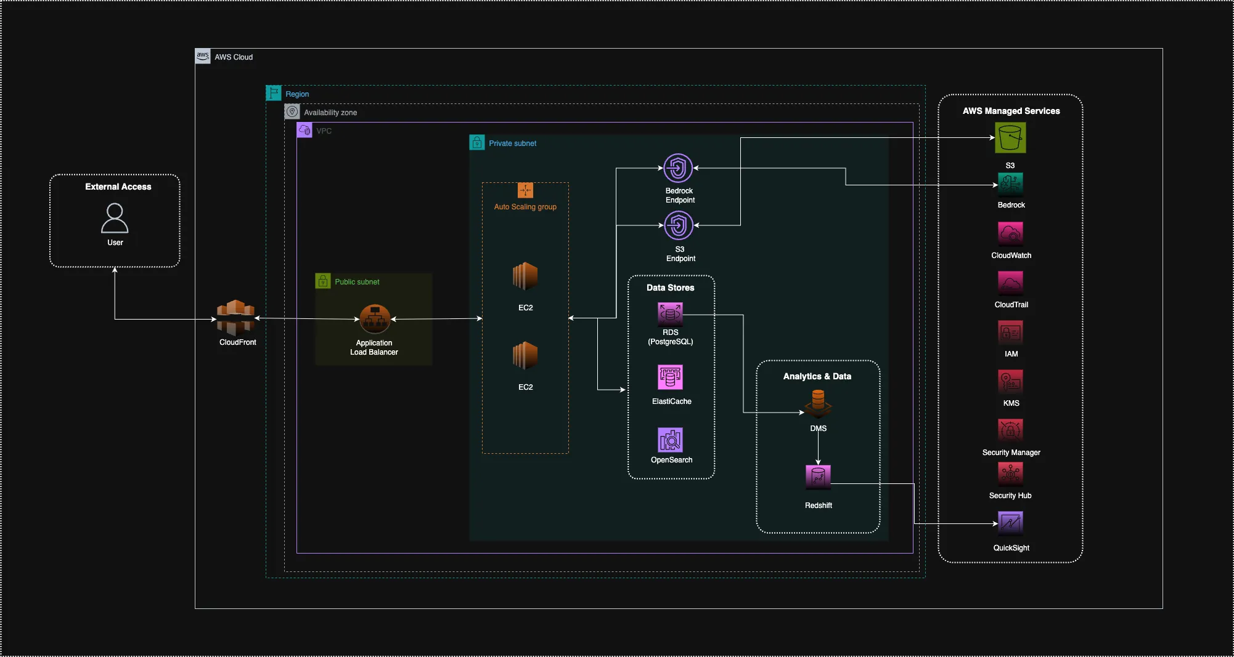
Task: Click the Security Manager icon
Action: 1010,431
